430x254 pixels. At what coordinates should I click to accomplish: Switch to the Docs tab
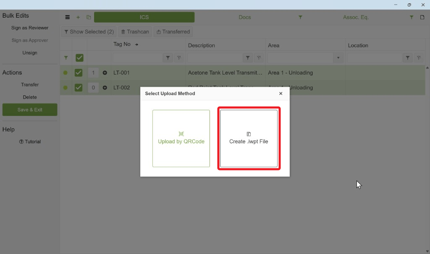click(x=245, y=17)
